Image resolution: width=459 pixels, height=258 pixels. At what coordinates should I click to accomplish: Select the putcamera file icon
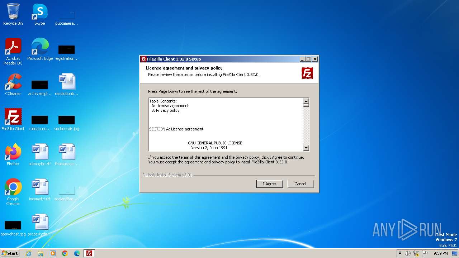click(67, 17)
